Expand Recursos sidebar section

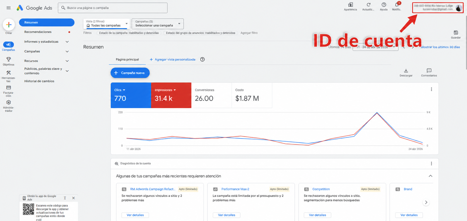point(67,61)
